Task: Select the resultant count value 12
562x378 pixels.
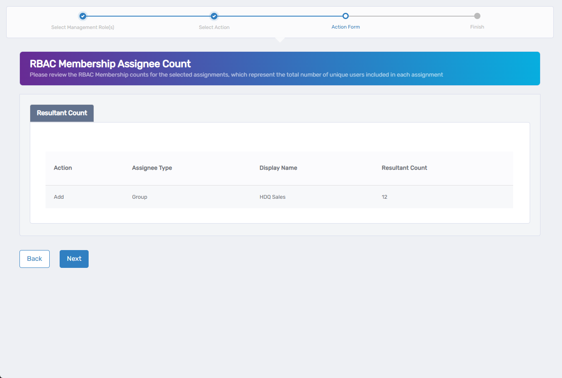Action: tap(384, 197)
